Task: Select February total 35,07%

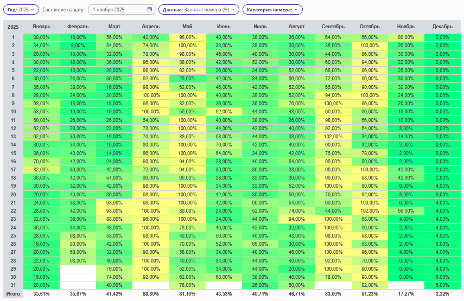Action: coord(78,294)
